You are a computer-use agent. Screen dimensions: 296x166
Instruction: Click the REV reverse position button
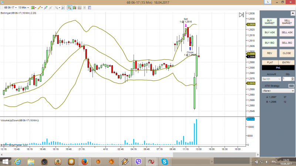click(x=269, y=53)
